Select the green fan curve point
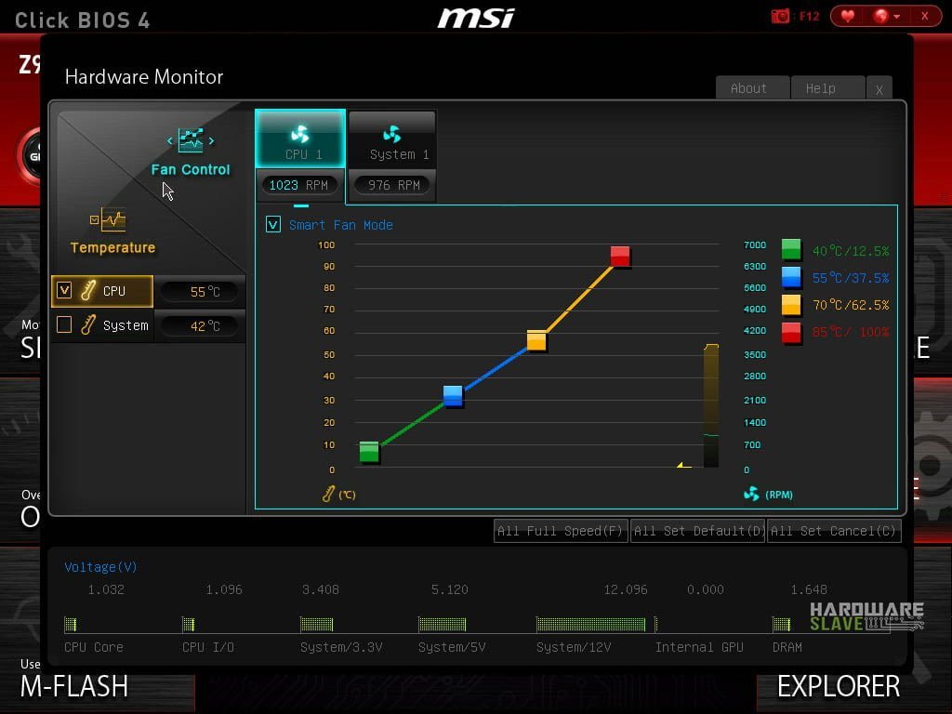Screen dimensions: 952x714 tap(369, 451)
